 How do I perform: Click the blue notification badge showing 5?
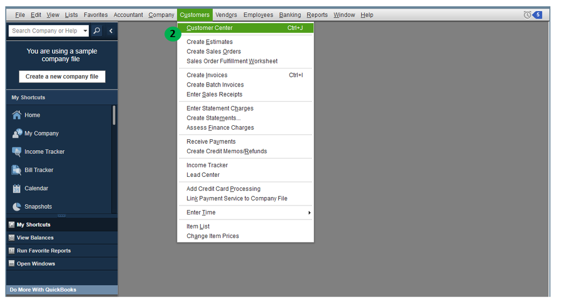click(537, 15)
